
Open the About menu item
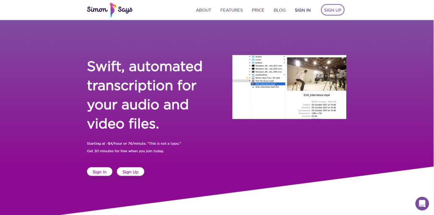tap(203, 10)
